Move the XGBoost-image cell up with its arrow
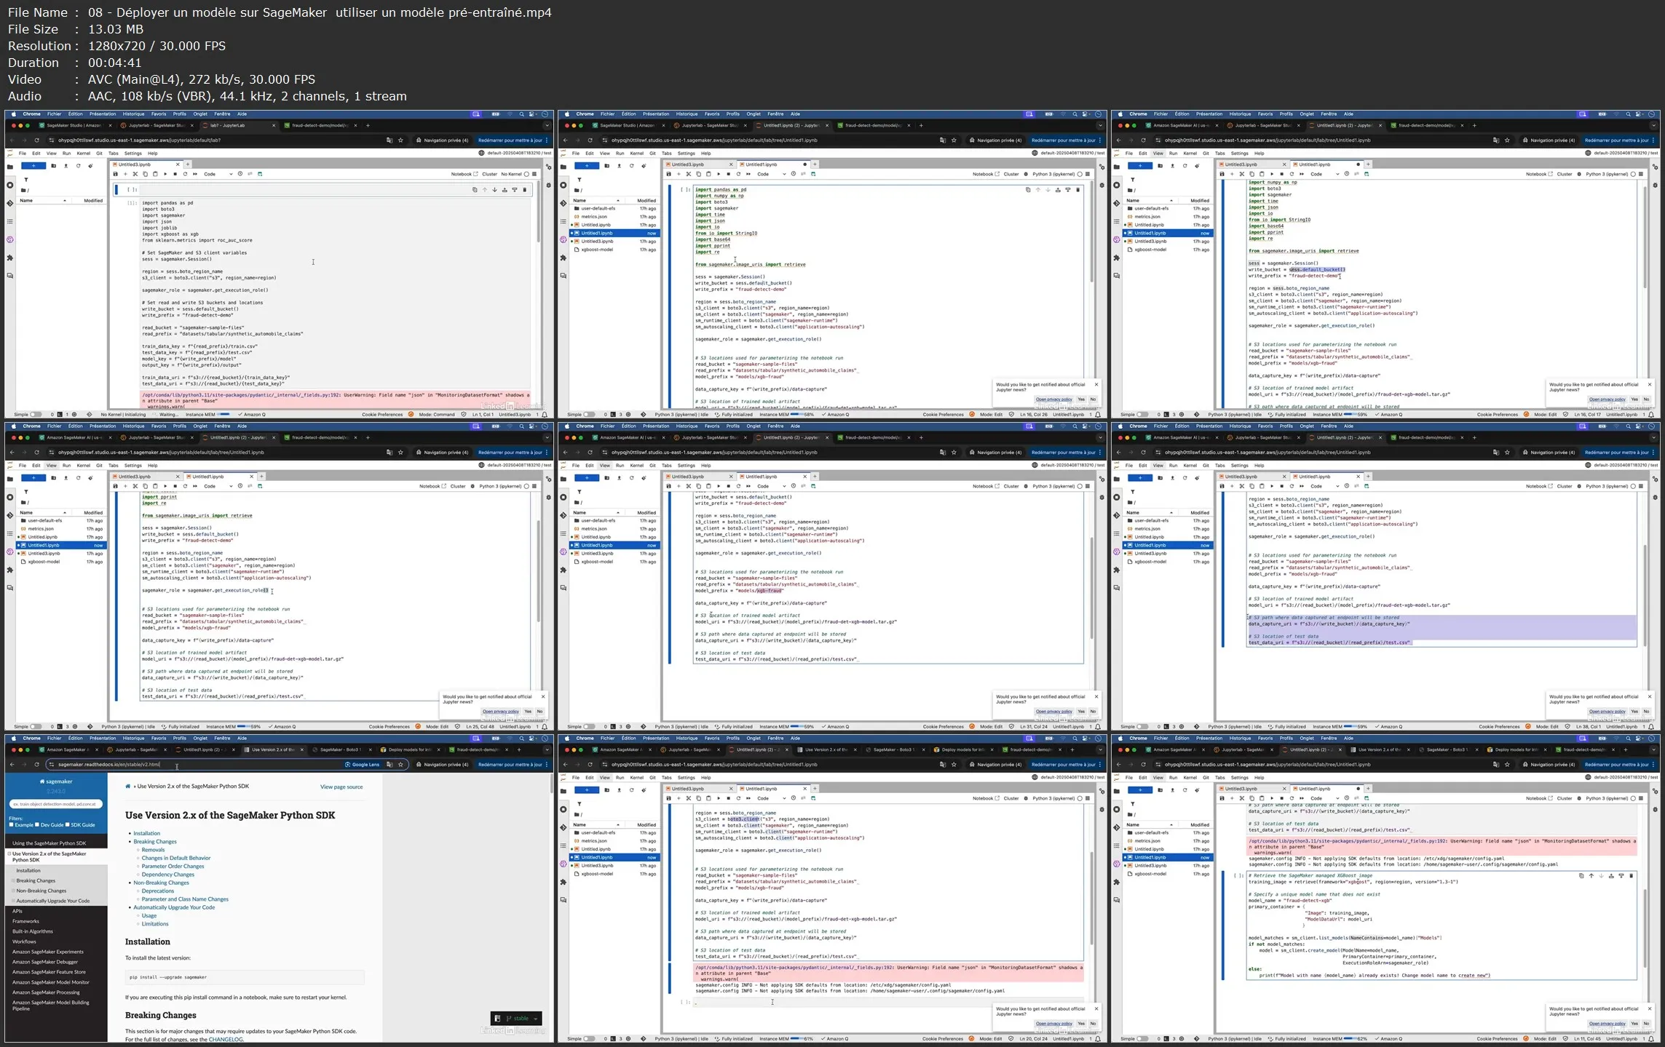The width and height of the screenshot is (1665, 1047). pos(1591,876)
